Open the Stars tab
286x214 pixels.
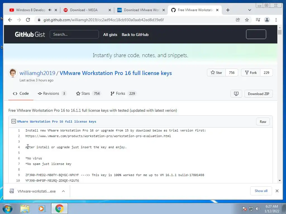(89, 94)
